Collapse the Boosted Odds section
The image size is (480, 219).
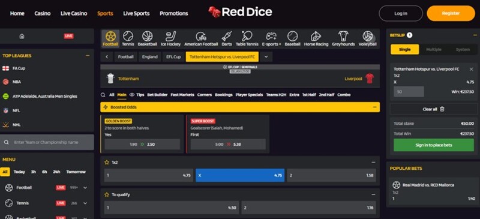tap(374, 107)
